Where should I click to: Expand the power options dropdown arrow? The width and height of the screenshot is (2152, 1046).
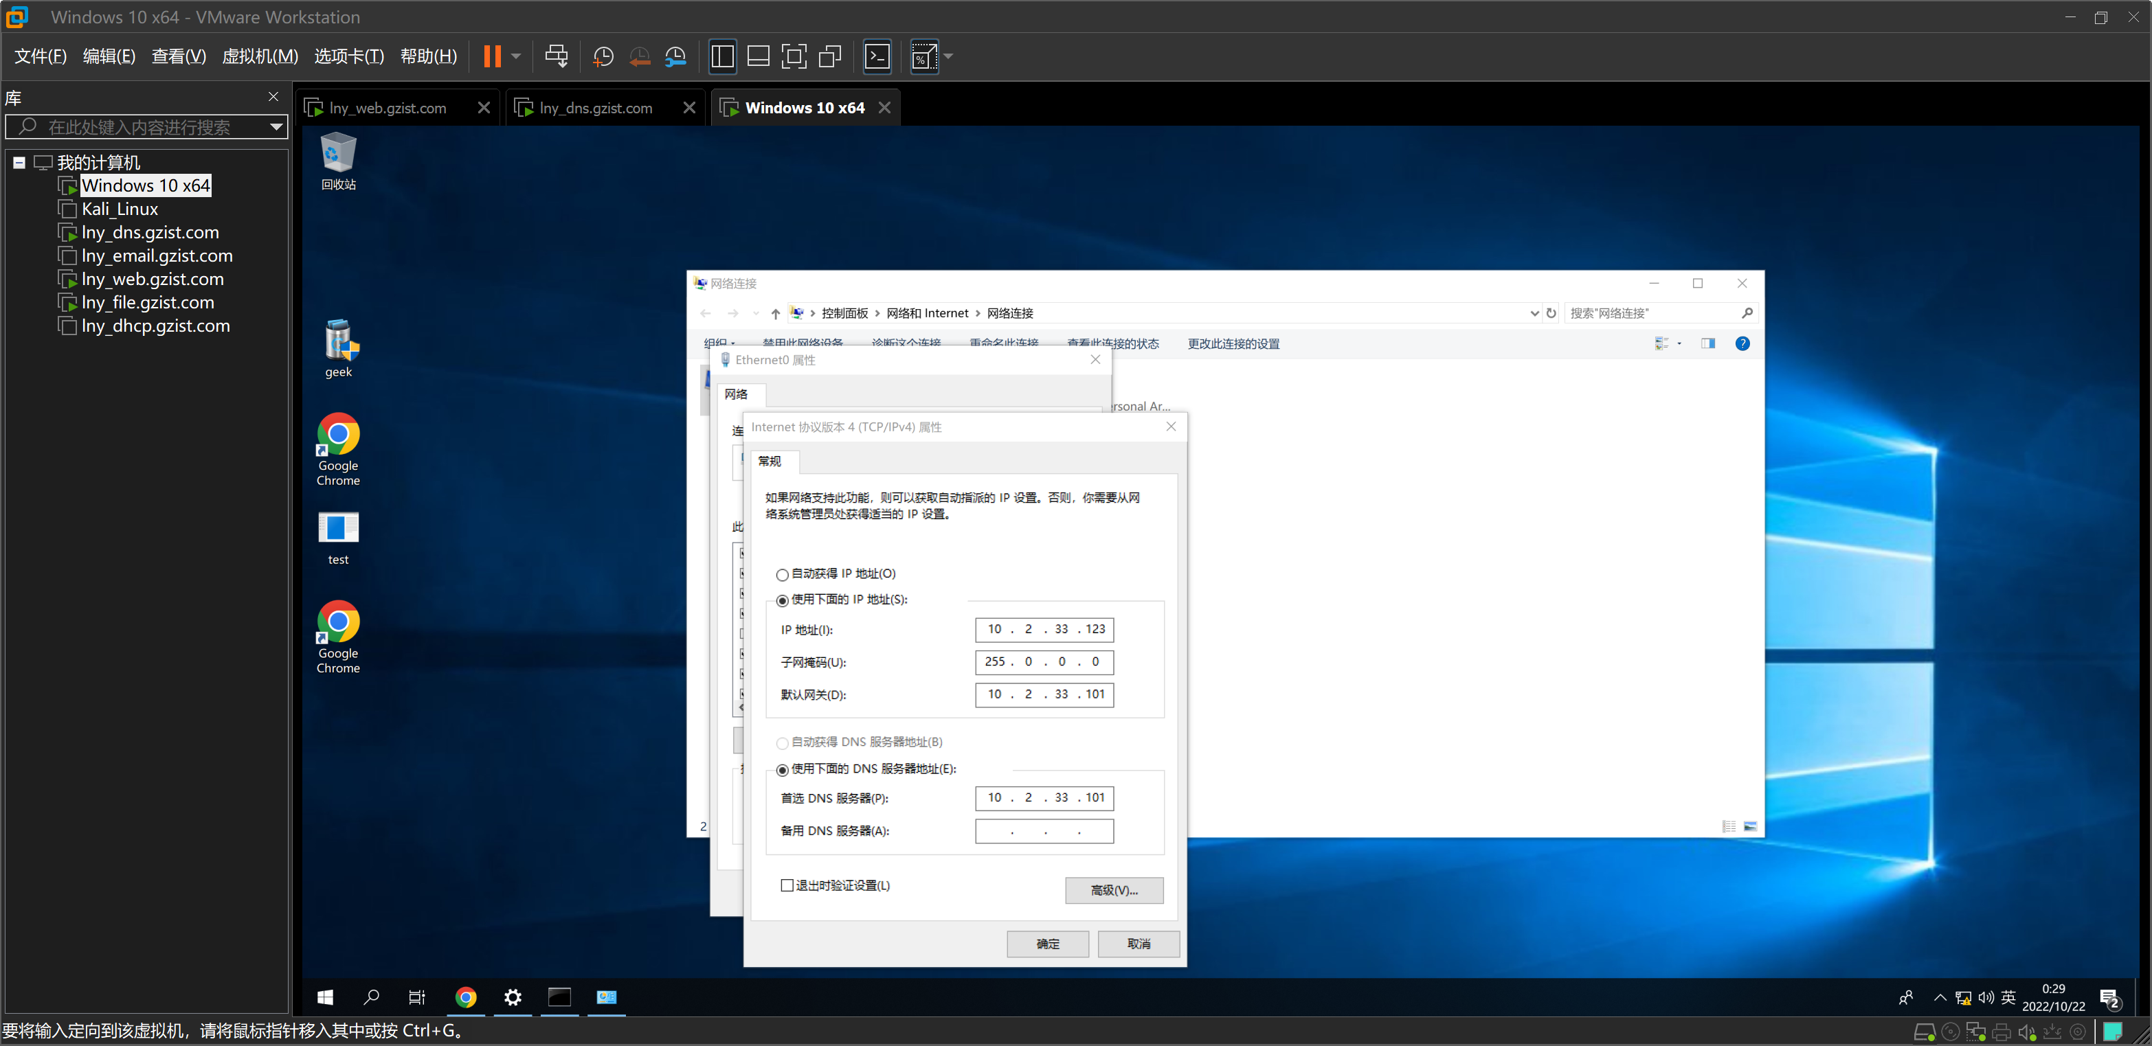516,57
